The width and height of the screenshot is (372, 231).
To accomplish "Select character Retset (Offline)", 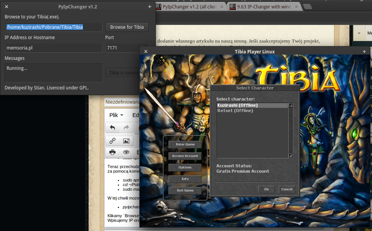I will [x=253, y=111].
